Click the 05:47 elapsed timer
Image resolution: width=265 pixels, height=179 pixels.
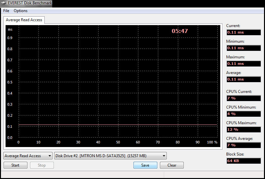179,31
